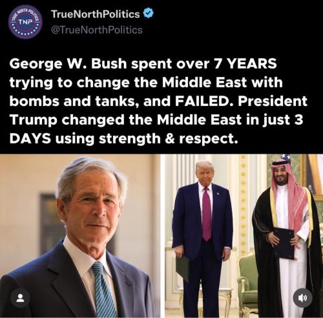The image size is (323, 318).
Task: Click the "George W. Bush" text
Action: 68,64
